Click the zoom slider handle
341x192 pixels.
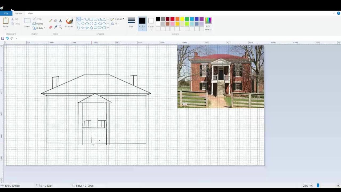point(318,186)
